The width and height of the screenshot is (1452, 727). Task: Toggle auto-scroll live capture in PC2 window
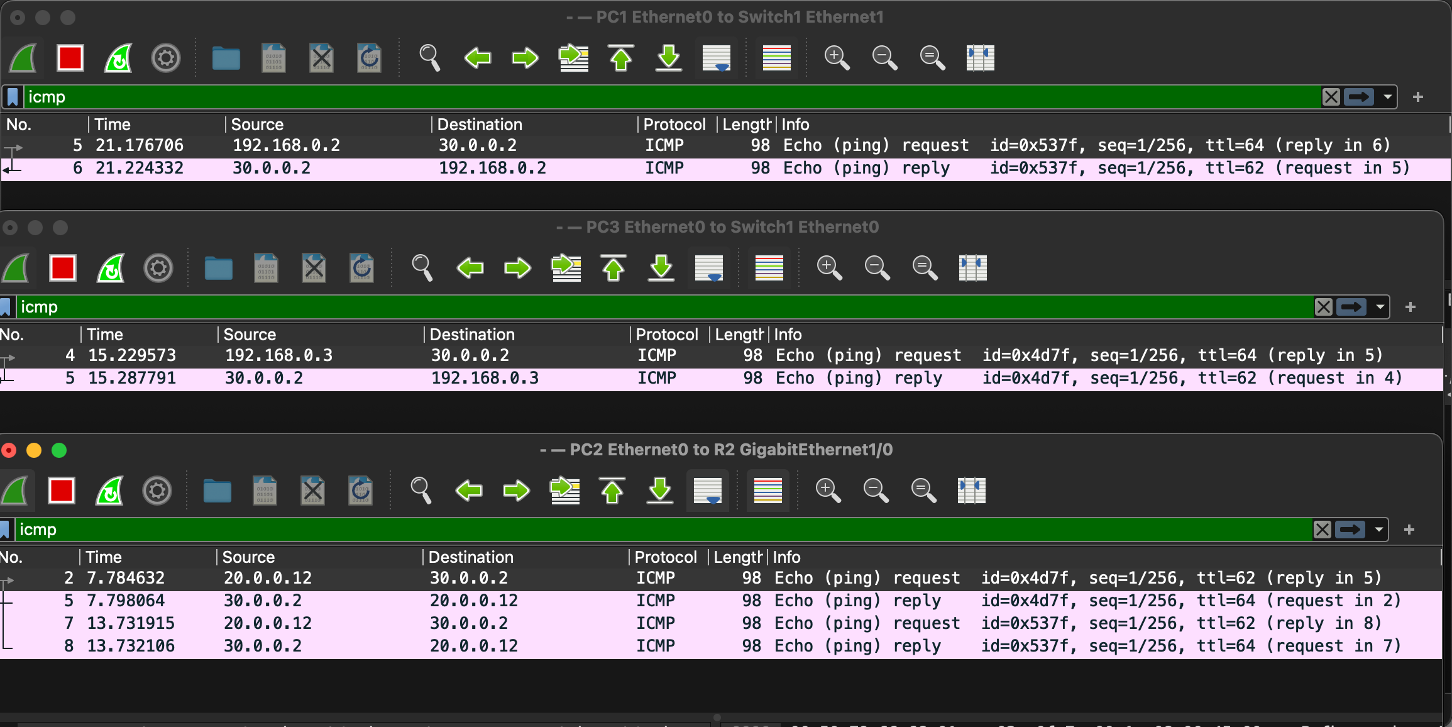pos(708,491)
